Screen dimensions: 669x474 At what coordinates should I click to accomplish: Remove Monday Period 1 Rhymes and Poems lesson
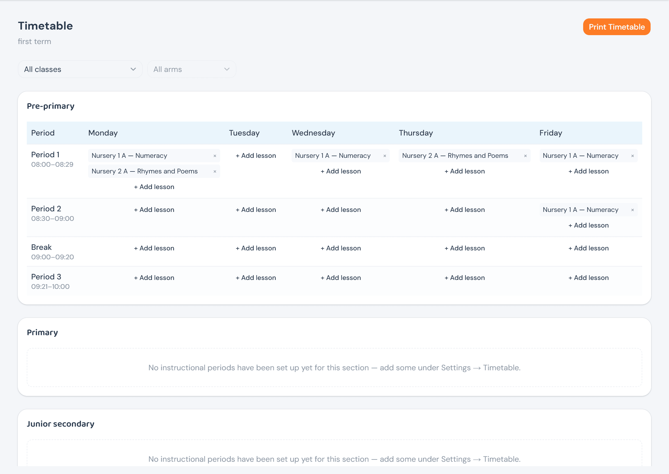(x=215, y=171)
